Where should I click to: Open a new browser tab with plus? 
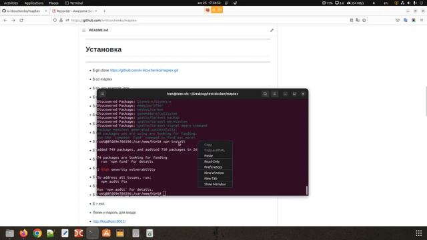coord(104,11)
